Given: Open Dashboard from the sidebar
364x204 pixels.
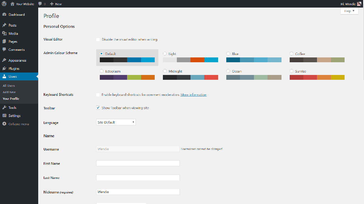Looking at the screenshot, I should [5, 15].
